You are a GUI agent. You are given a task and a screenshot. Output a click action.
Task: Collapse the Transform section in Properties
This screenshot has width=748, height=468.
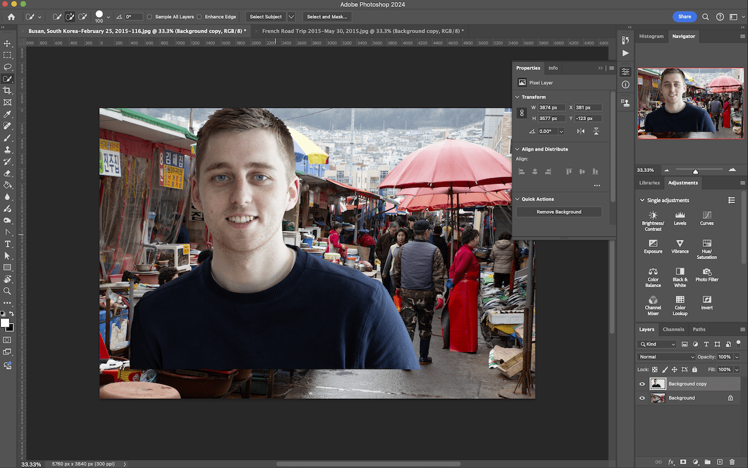pos(517,97)
